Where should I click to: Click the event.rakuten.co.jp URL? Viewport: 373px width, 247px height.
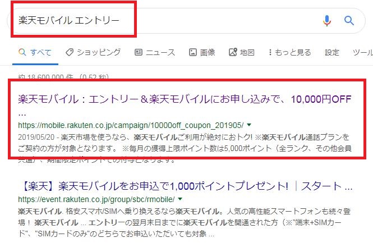coord(96,199)
